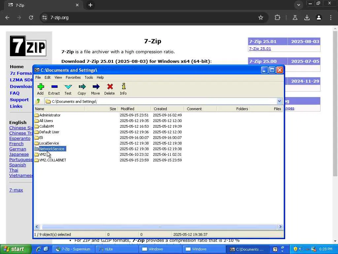Bookmark page with the star icon
338x254 pixels.
click(261, 18)
